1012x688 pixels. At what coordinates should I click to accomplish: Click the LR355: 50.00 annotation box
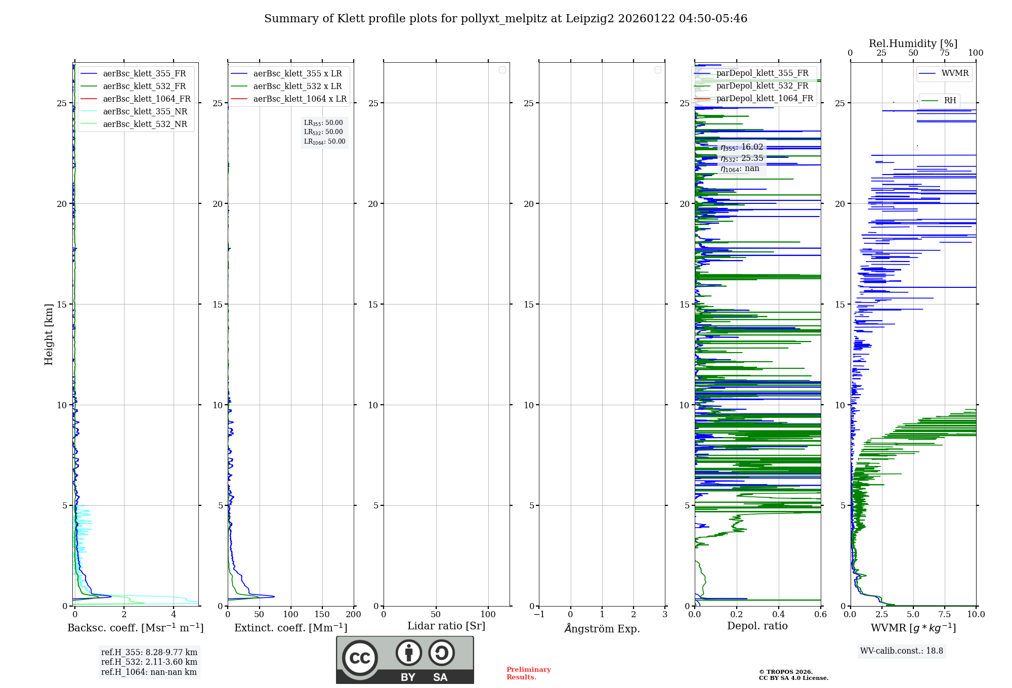pyautogui.click(x=323, y=123)
